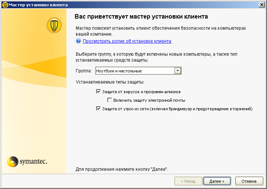
Task: Toggle 'Защита от вирусов и программ-шпионов' checkbox
Action: click(98, 92)
